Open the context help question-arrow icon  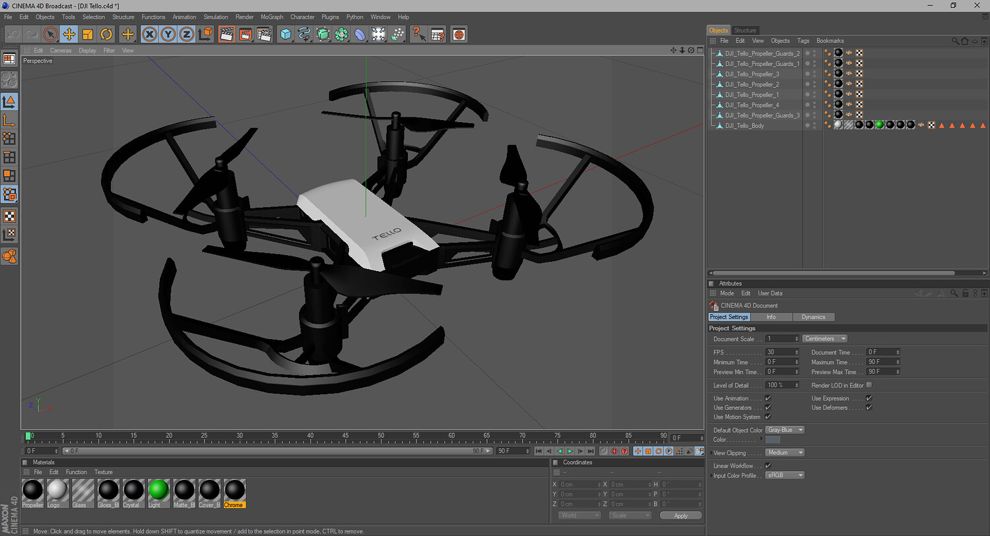[418, 34]
